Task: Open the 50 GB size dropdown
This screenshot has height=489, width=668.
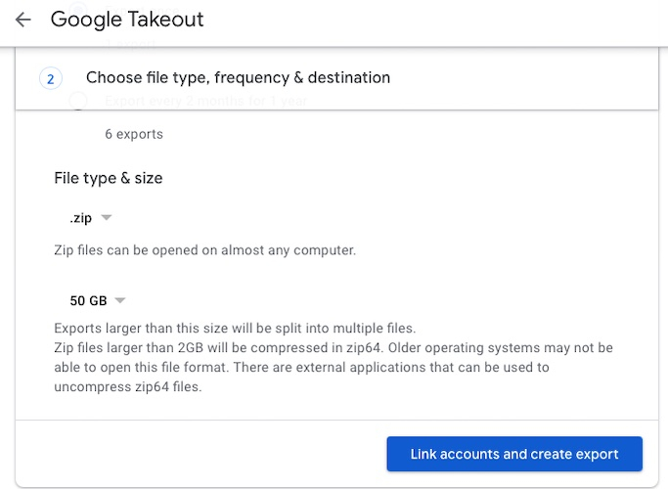Action: (x=97, y=300)
